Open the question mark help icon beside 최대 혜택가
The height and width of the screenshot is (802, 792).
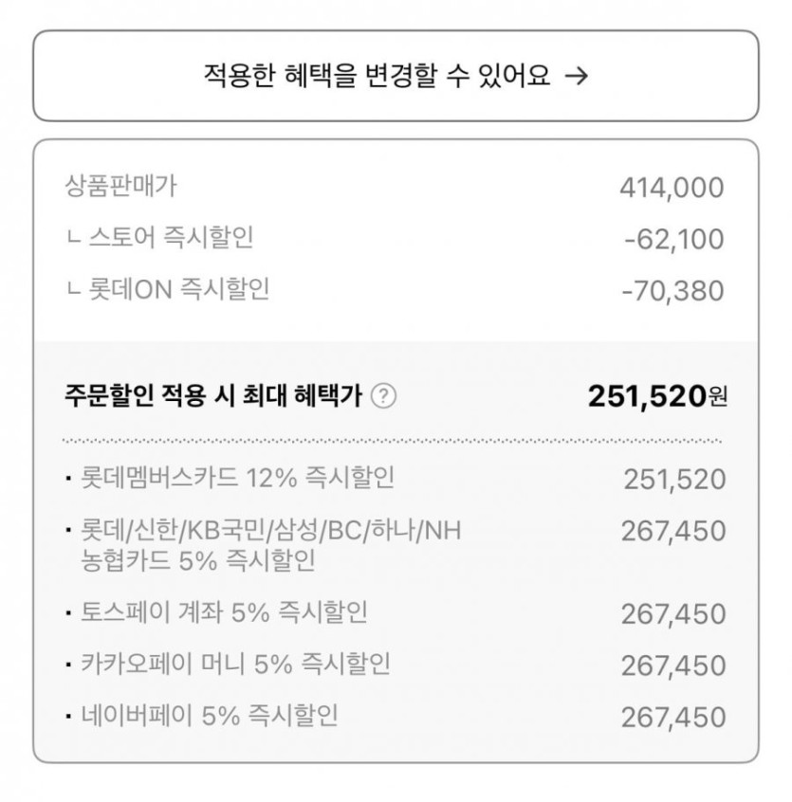[382, 396]
